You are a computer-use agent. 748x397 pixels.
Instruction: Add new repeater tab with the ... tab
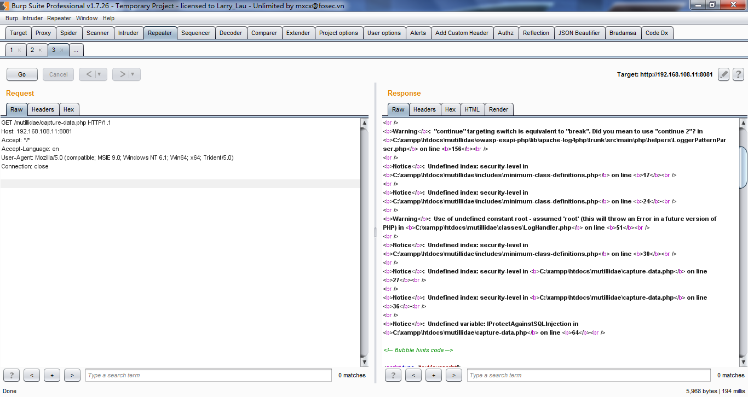click(76, 50)
